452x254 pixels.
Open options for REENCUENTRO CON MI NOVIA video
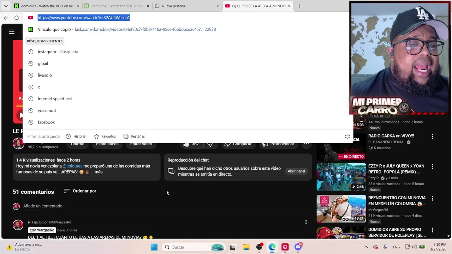tap(432, 198)
